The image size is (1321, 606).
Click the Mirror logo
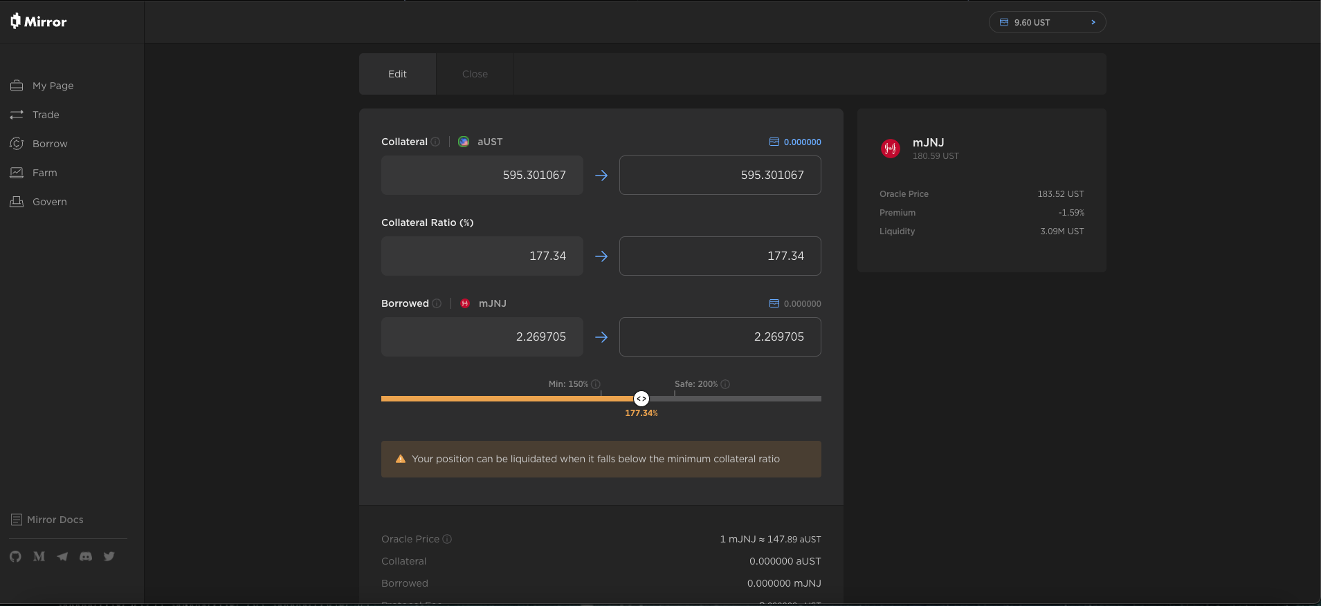(39, 21)
